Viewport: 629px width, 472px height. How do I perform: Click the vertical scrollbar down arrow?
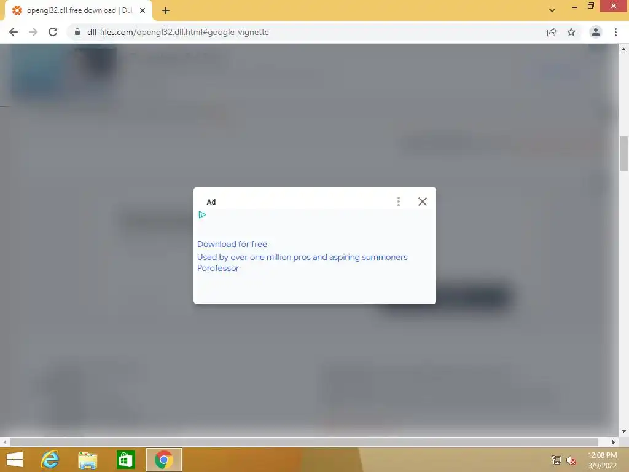pyautogui.click(x=623, y=431)
